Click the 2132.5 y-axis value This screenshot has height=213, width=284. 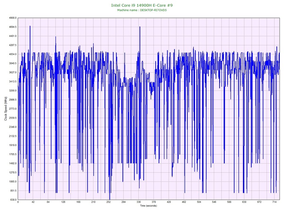[x=13, y=136]
